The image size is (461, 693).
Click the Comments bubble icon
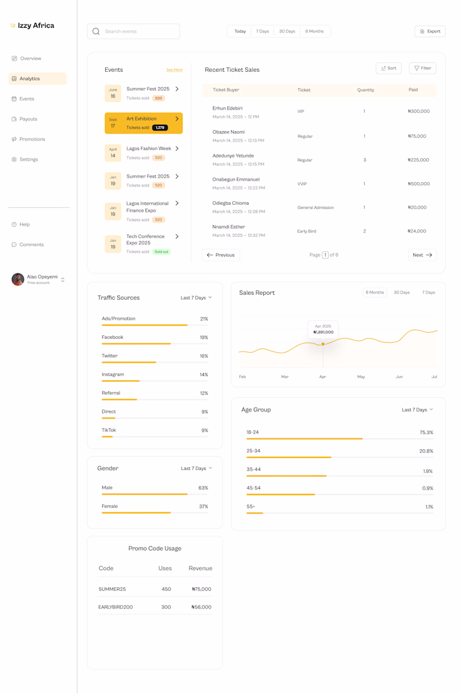(x=14, y=244)
